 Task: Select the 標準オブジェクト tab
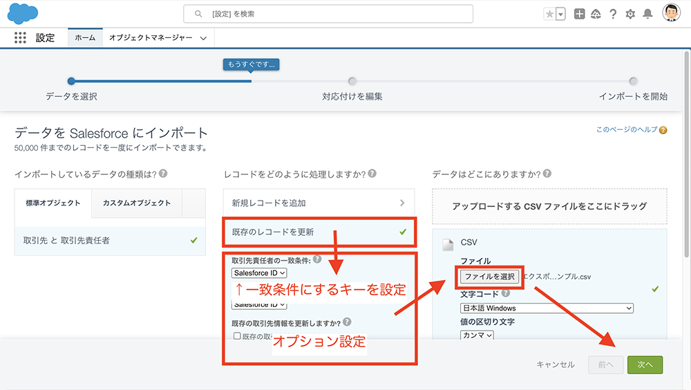click(x=53, y=203)
